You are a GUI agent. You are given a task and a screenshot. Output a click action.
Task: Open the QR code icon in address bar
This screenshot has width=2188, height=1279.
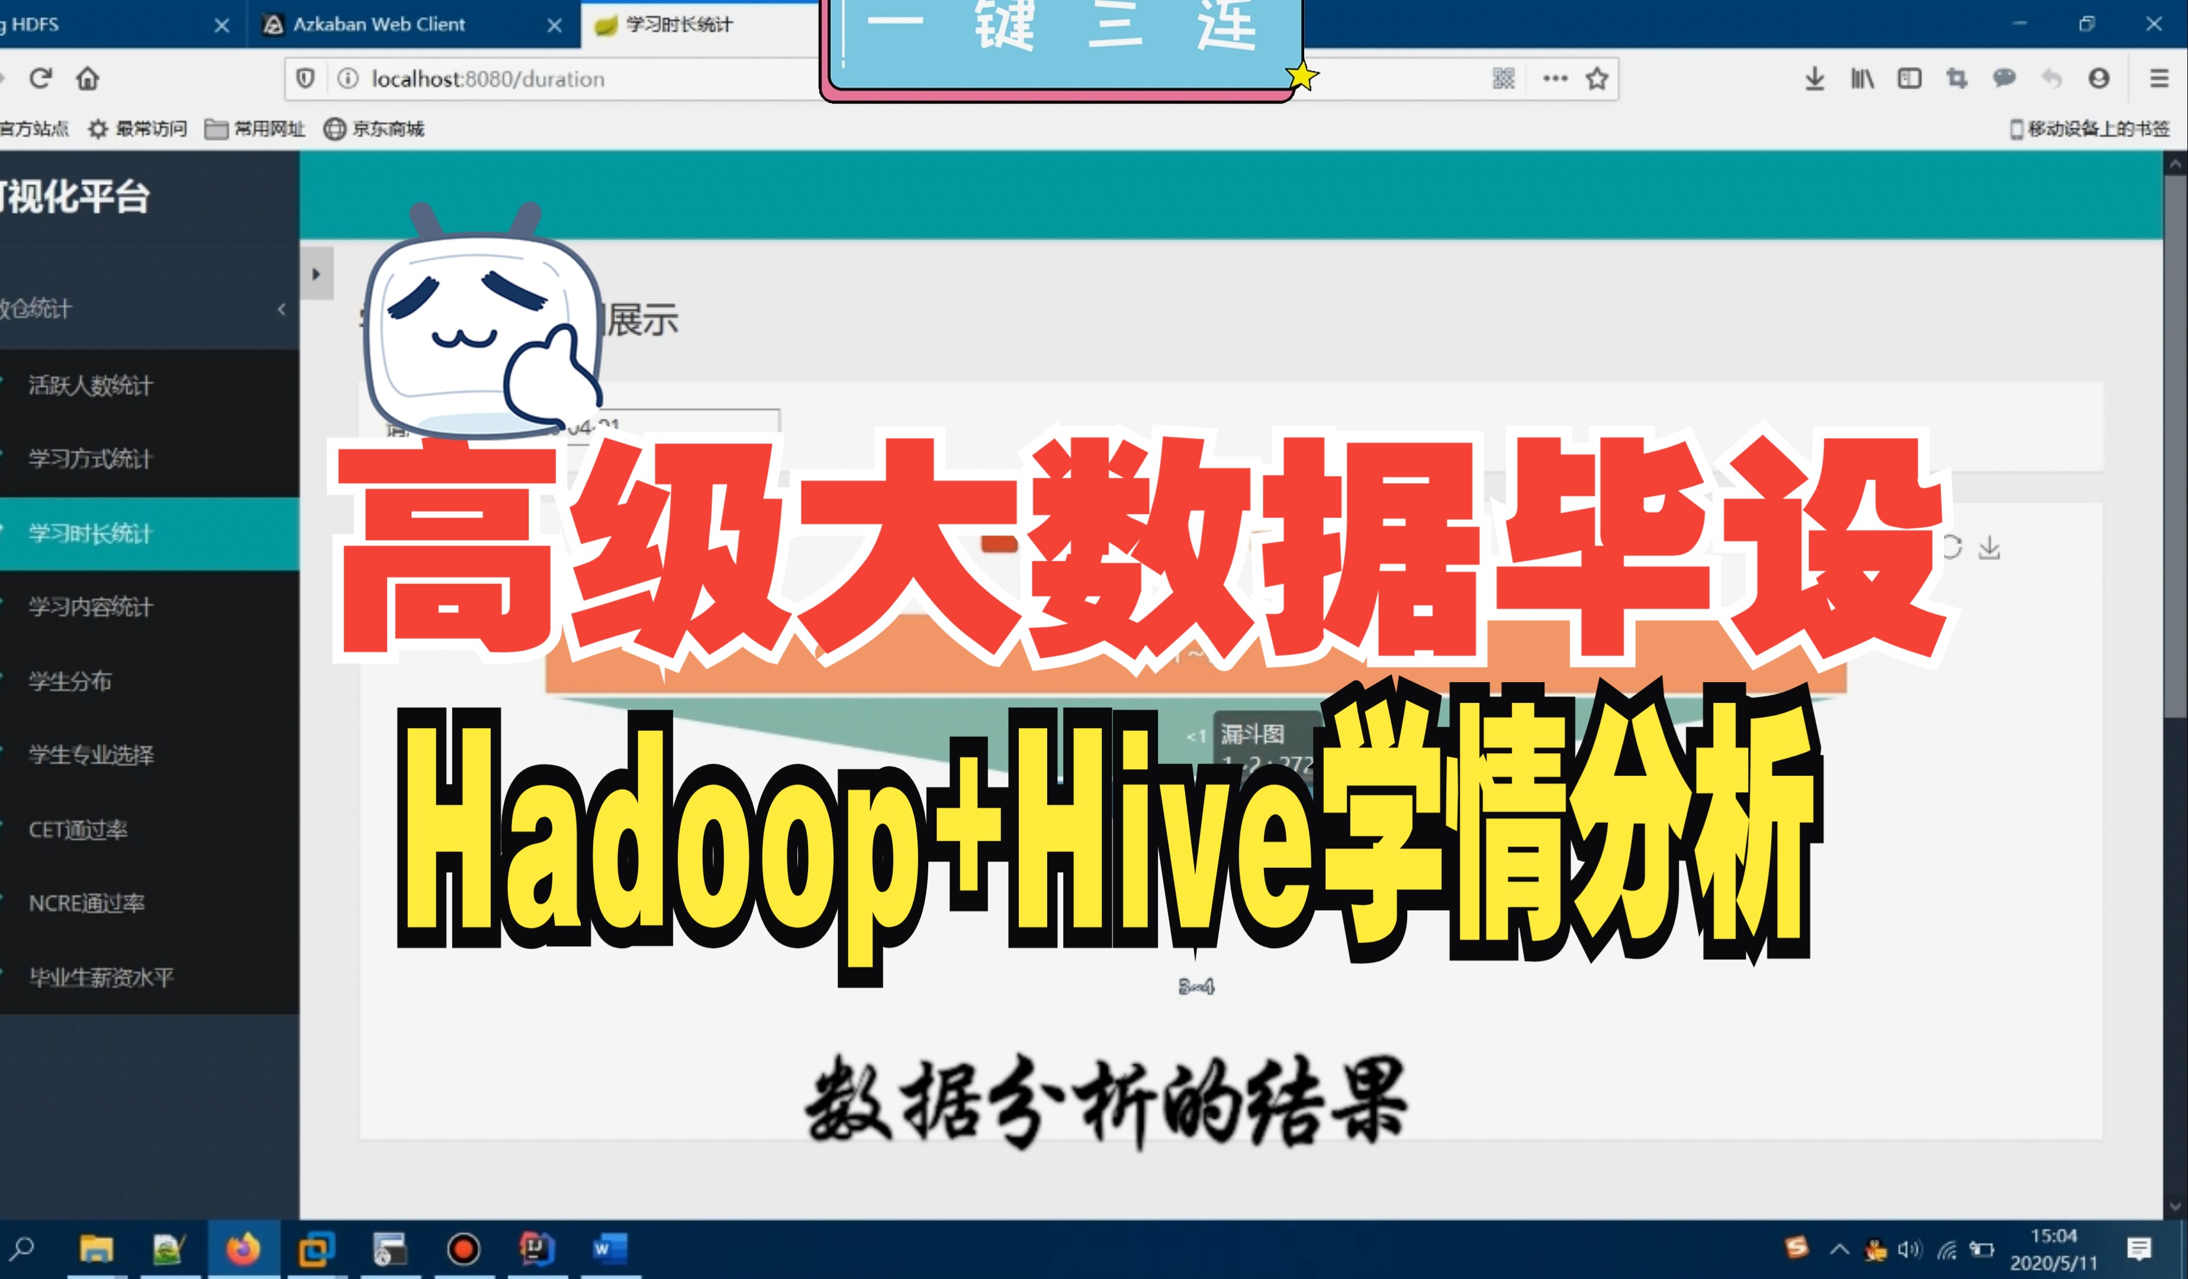1504,79
